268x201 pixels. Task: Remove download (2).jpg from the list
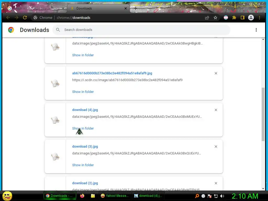coord(216,183)
